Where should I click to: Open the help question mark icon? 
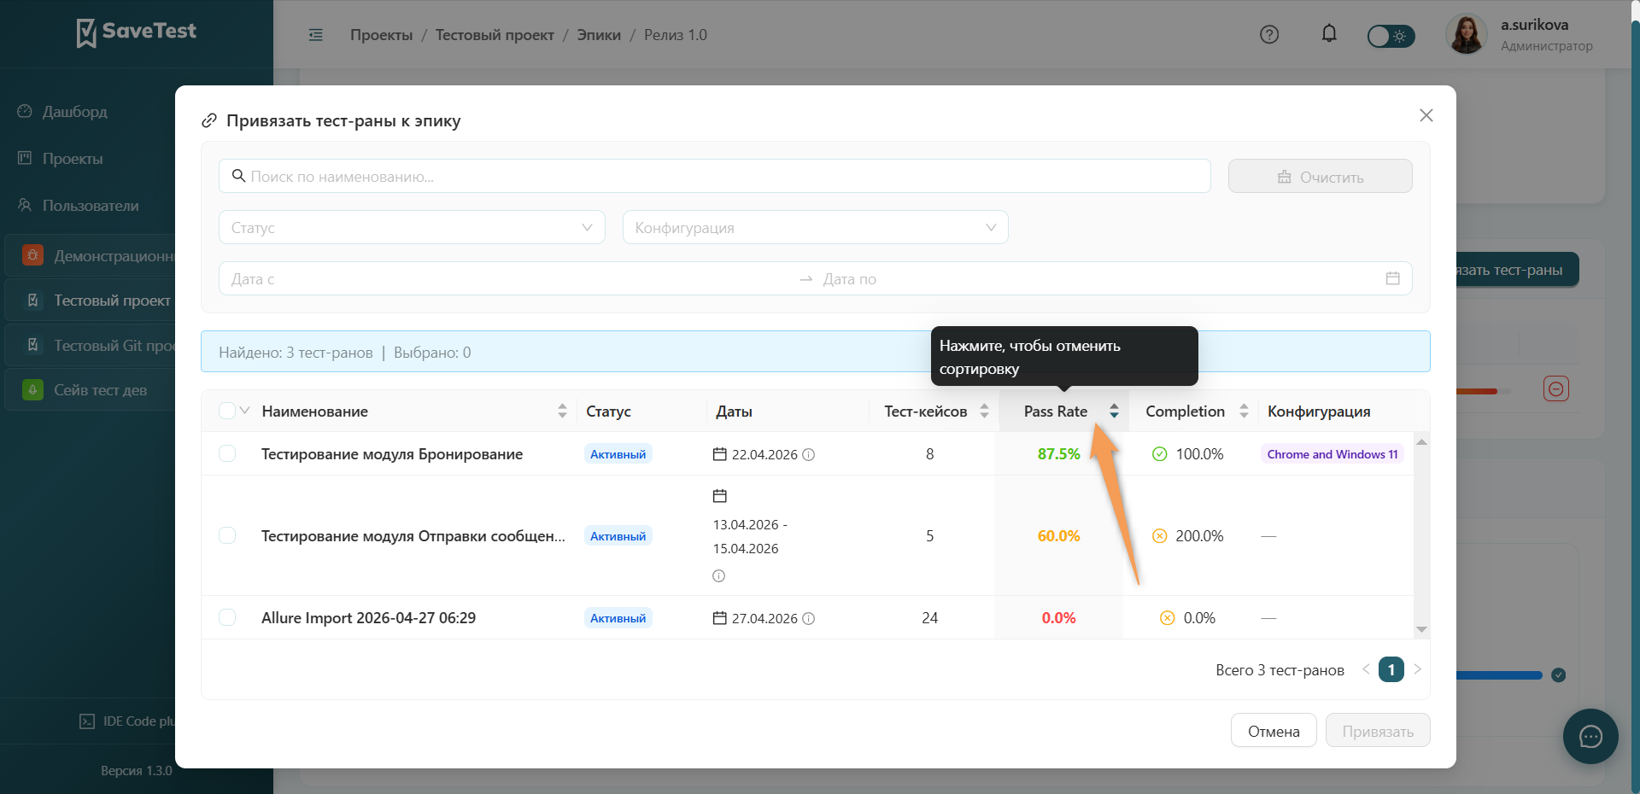coord(1269,35)
